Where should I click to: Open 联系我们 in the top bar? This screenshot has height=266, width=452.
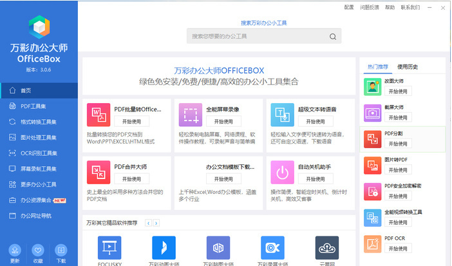tap(410, 8)
